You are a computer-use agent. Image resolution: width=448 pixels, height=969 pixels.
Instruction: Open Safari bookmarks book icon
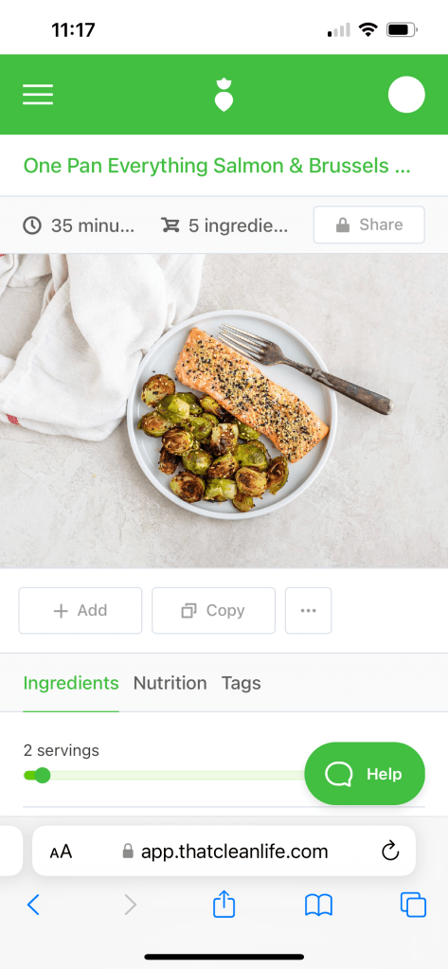click(x=319, y=905)
